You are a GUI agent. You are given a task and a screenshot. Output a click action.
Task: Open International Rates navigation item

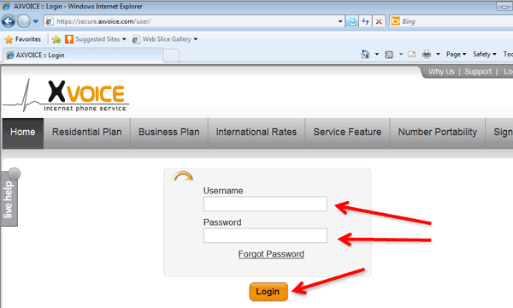[256, 133]
